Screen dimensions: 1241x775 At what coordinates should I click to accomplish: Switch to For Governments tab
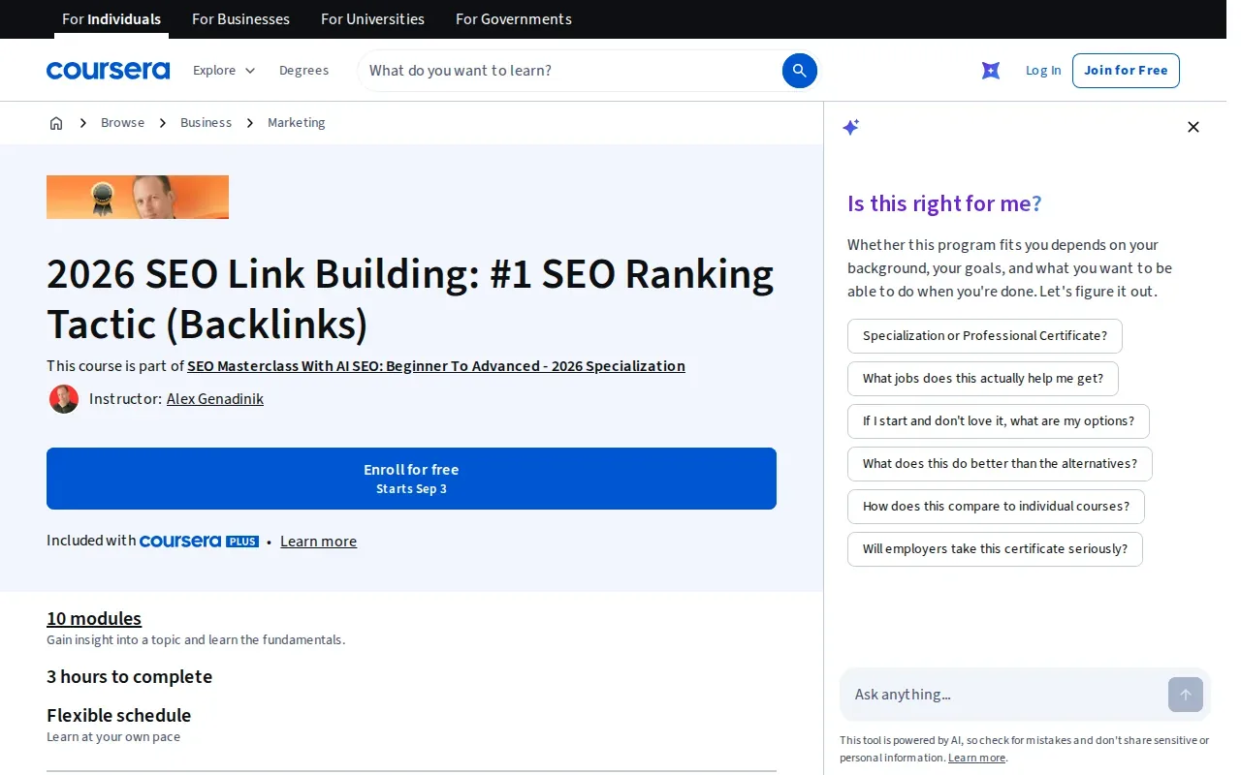pos(514,19)
